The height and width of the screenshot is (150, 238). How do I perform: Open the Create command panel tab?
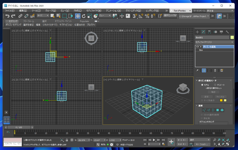click(x=197, y=32)
